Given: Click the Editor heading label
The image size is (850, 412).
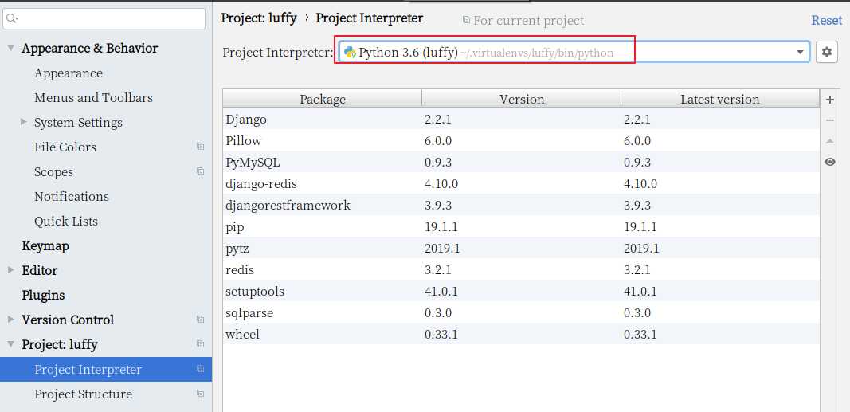Looking at the screenshot, I should [x=39, y=270].
